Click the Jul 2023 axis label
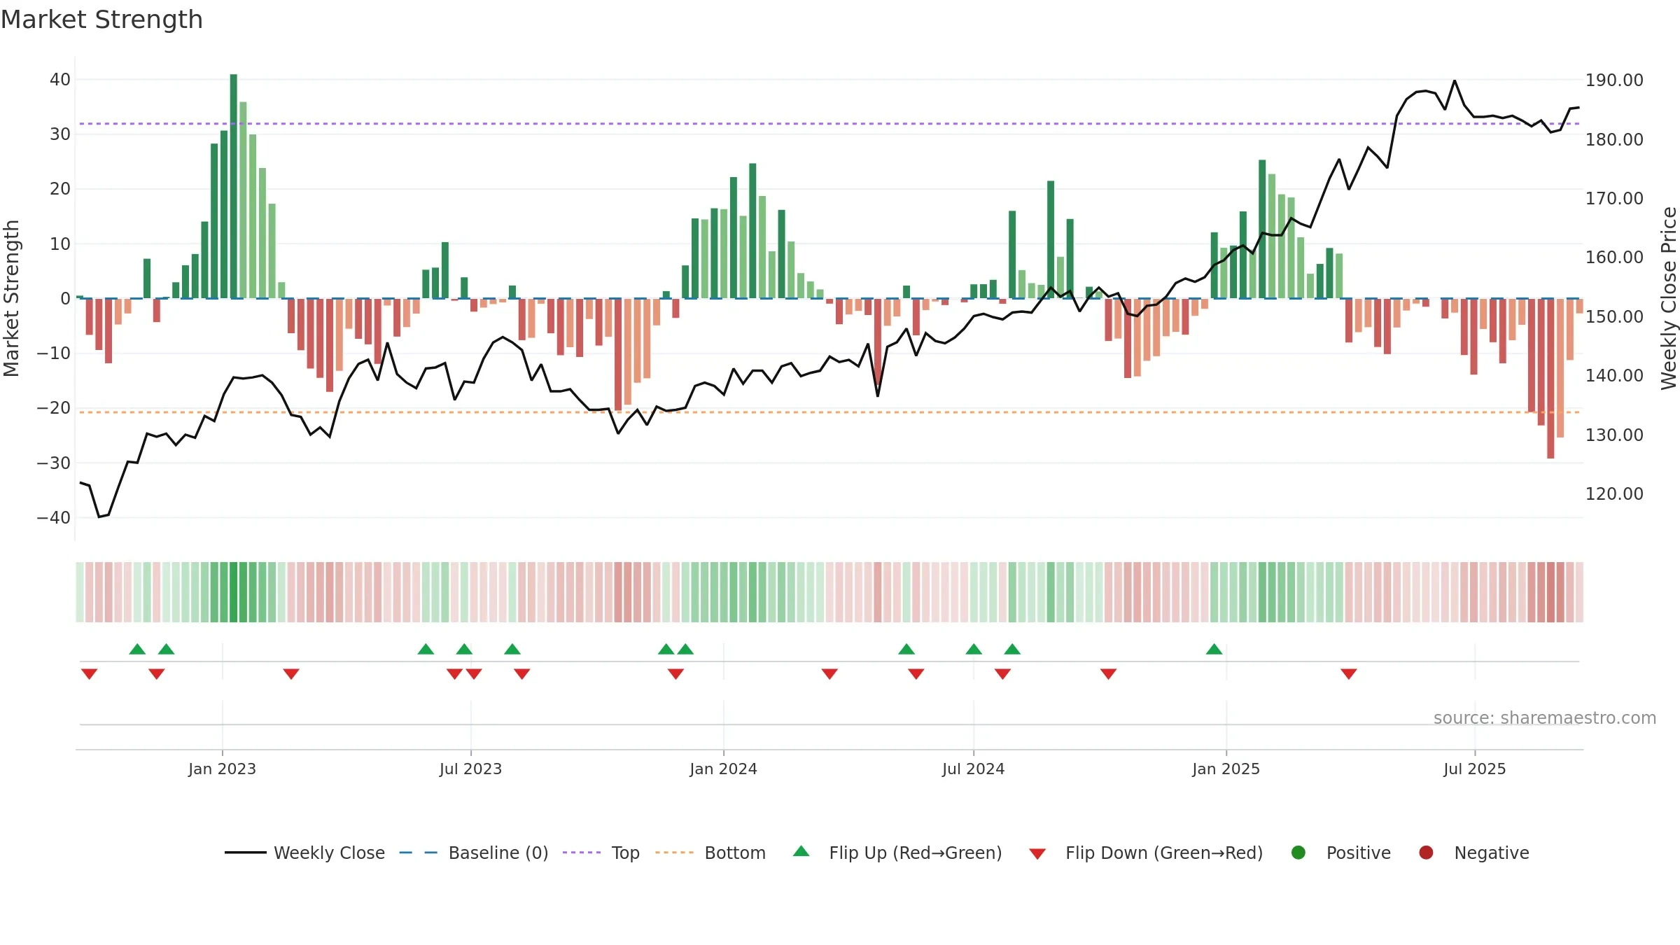This screenshot has height=945, width=1680. click(x=470, y=769)
